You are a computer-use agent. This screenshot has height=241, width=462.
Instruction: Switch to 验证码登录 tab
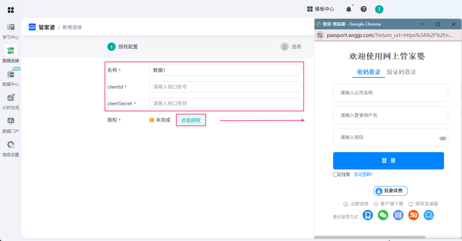coord(401,72)
